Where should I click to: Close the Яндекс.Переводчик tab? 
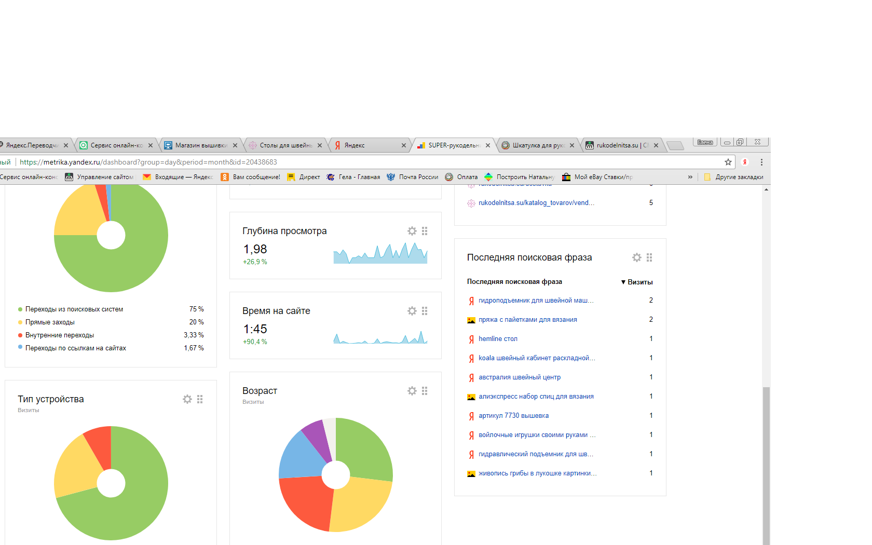pos(66,145)
